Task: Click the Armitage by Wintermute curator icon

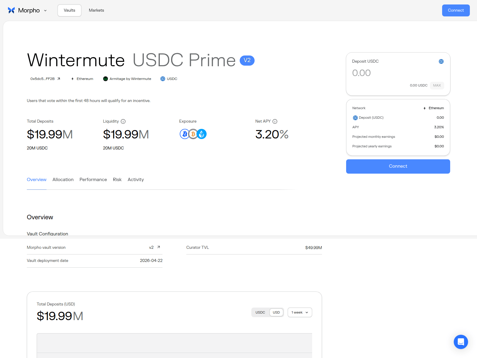Action: pyautogui.click(x=106, y=79)
